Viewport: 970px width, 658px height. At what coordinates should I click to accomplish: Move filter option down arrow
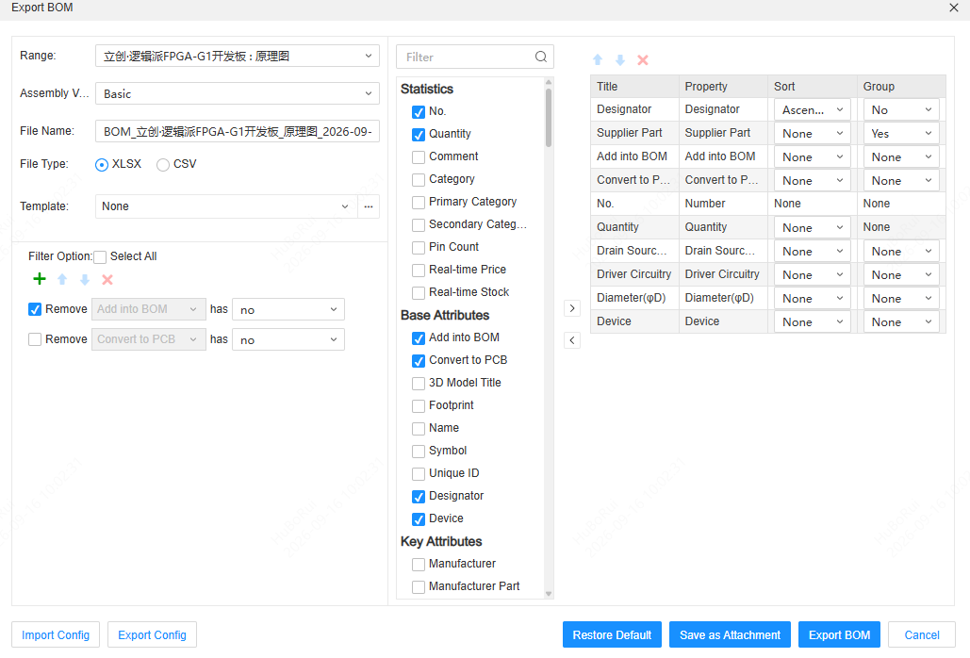click(x=85, y=280)
